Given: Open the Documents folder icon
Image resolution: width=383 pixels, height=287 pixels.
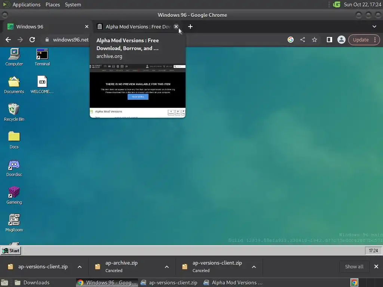Looking at the screenshot, I should (14, 85).
